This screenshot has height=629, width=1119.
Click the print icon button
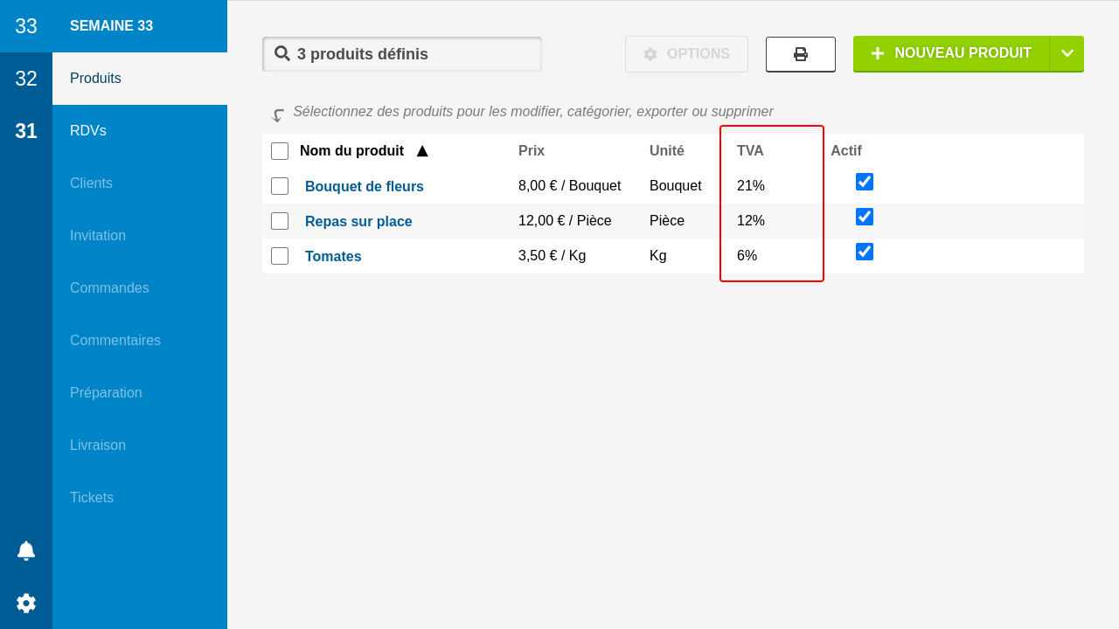800,54
